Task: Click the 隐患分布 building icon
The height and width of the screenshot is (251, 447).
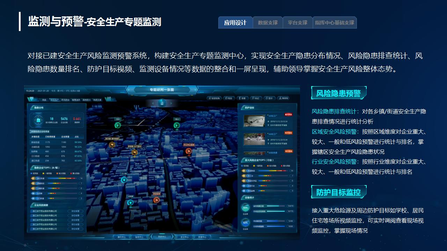Action: coord(38,121)
